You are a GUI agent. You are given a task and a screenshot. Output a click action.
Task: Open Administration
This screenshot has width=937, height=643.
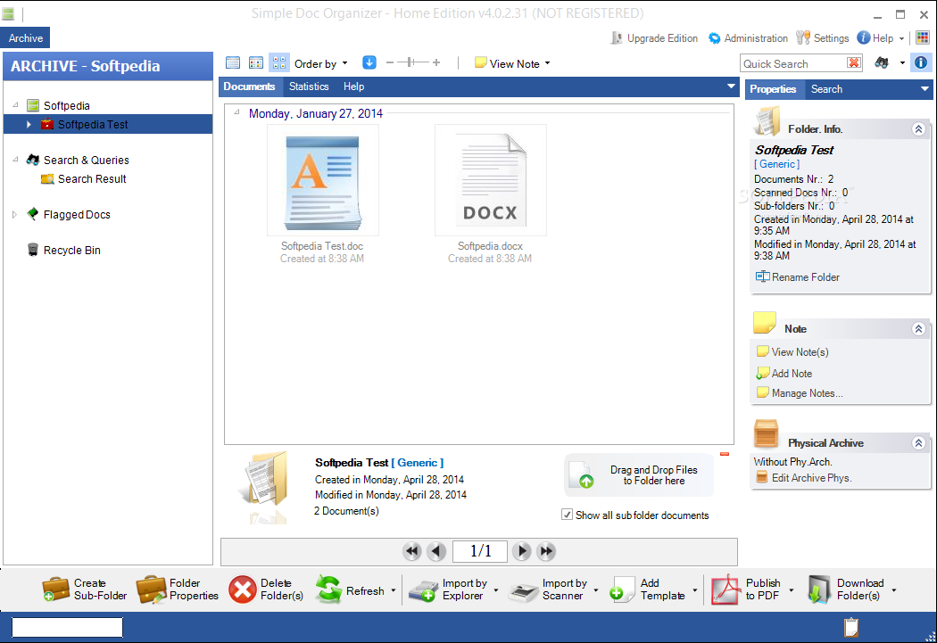pos(748,38)
